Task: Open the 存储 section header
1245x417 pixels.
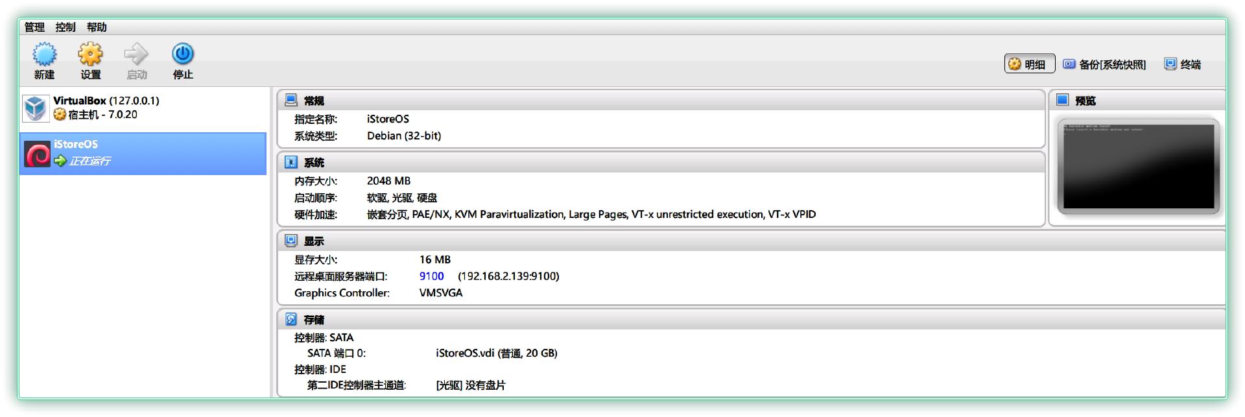Action: 752,320
